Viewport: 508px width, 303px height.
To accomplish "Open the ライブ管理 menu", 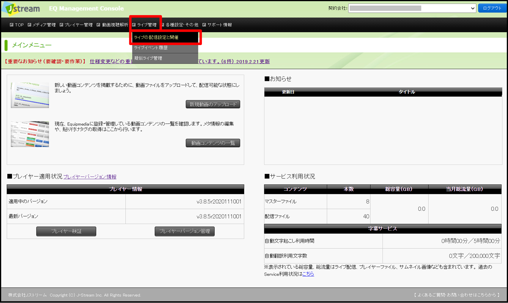I will (x=144, y=25).
